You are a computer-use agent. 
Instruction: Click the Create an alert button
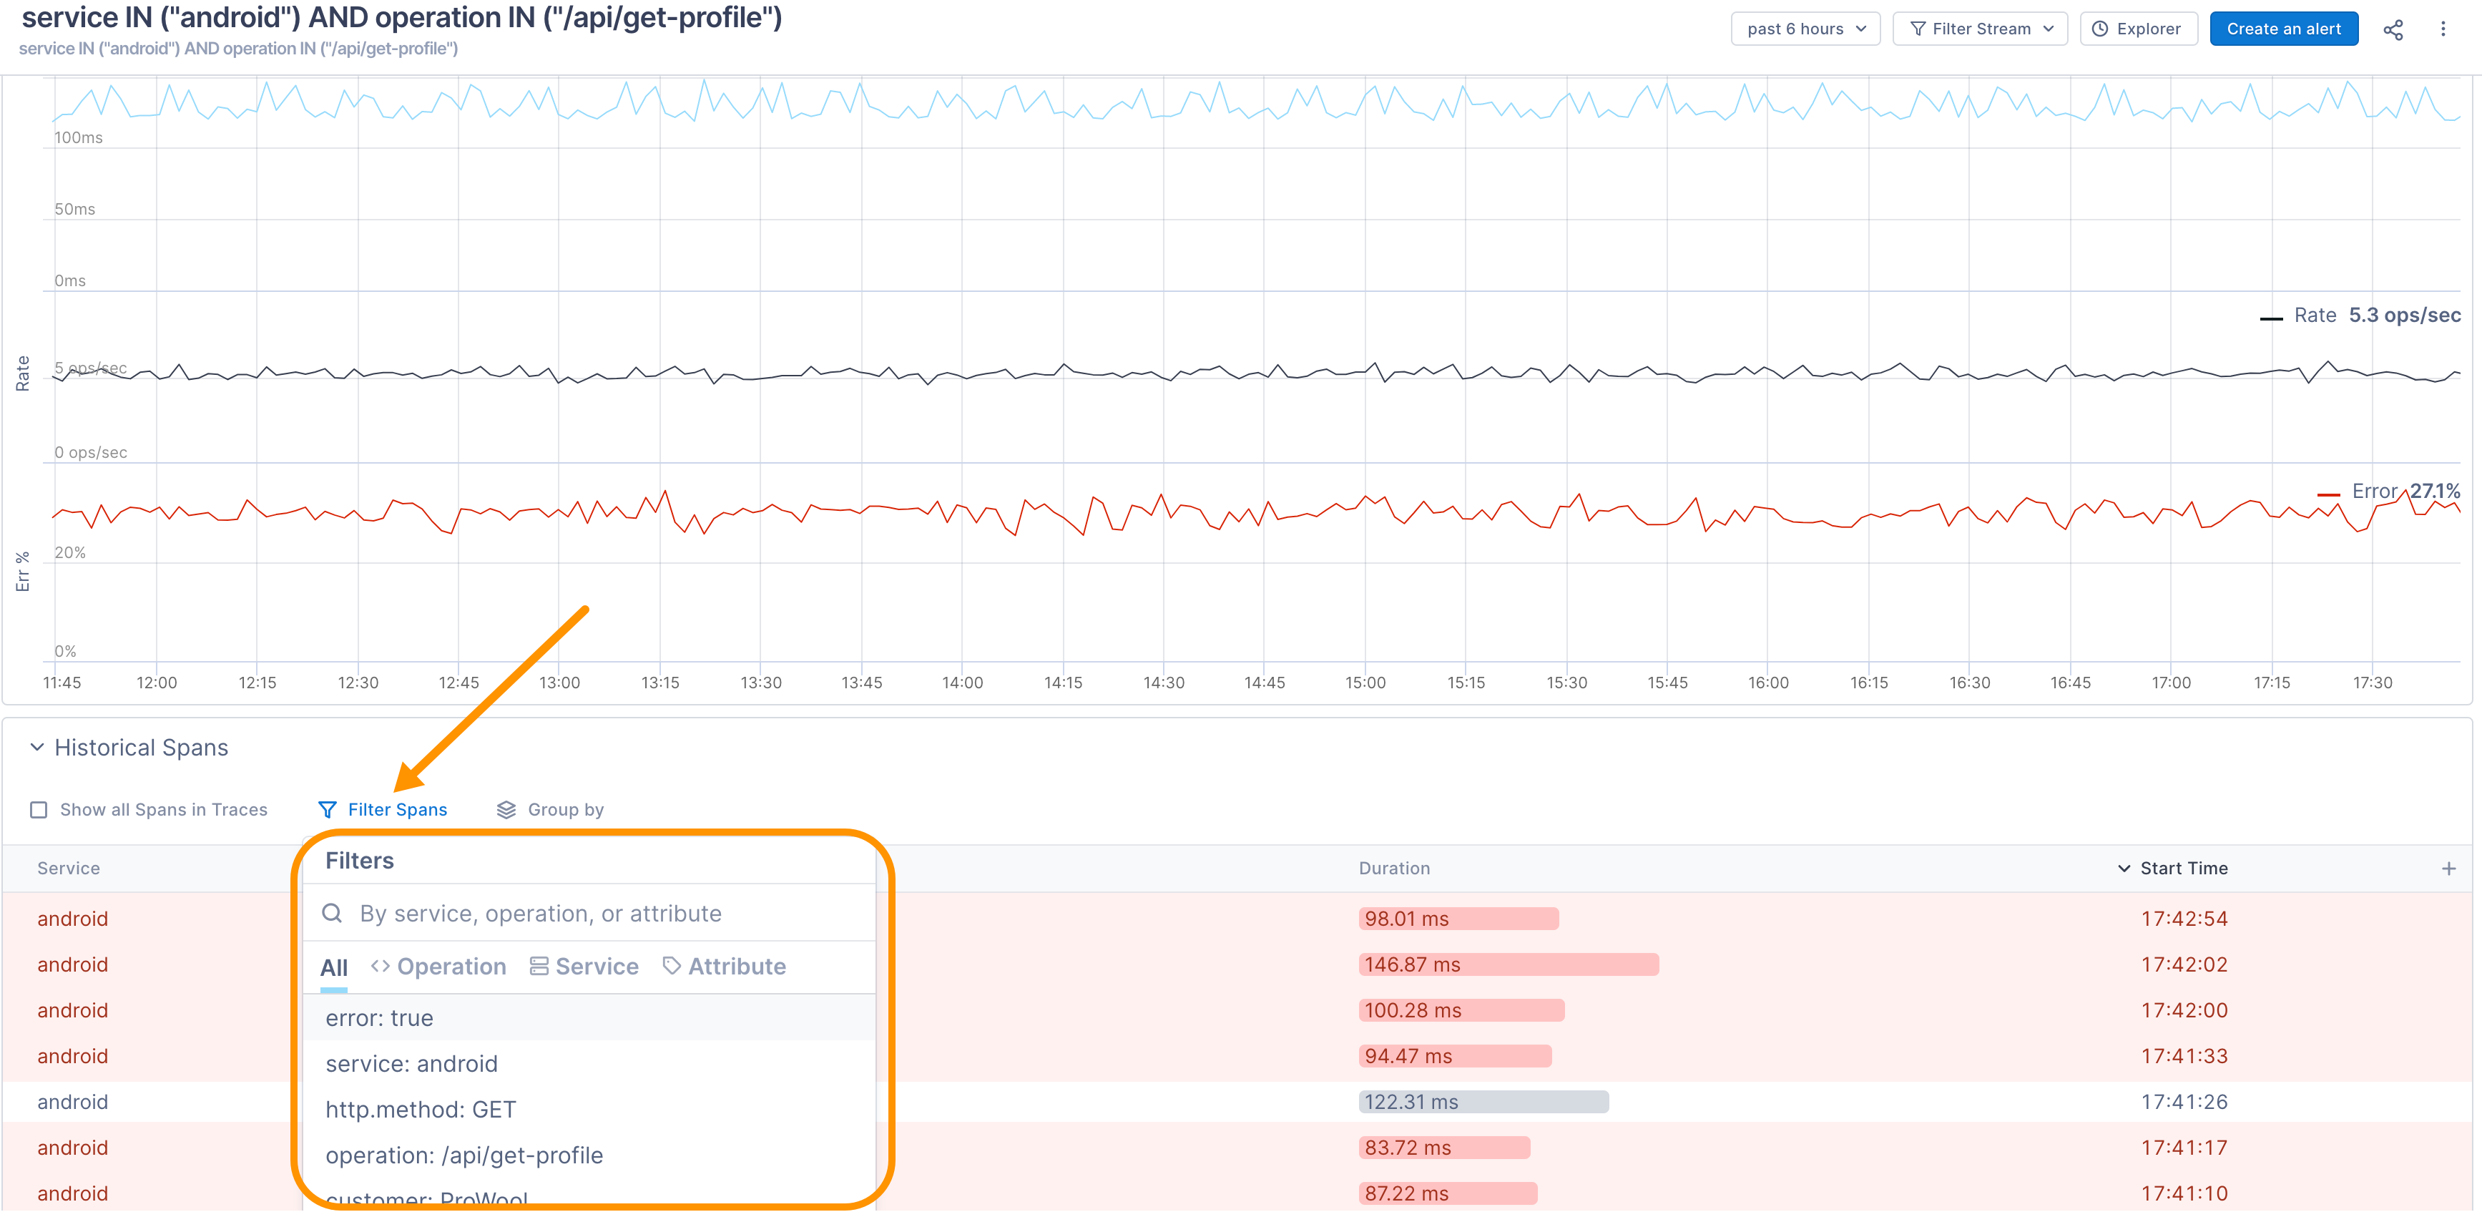coord(2282,29)
